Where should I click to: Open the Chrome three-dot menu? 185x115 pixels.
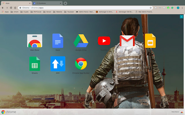point(182,8)
